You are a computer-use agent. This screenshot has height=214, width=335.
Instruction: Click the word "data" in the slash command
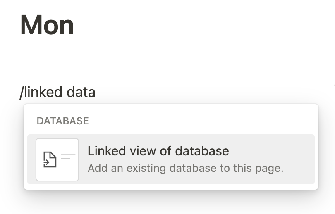(81, 92)
